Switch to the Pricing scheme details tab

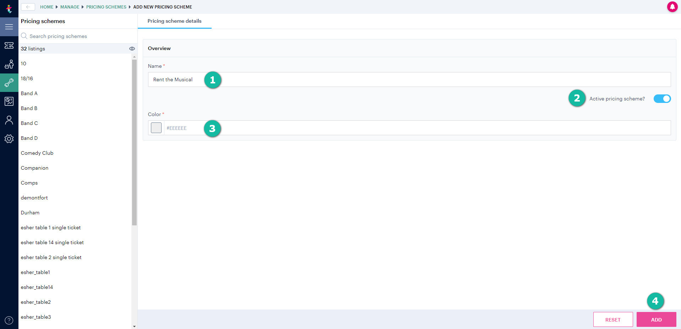[x=174, y=21]
